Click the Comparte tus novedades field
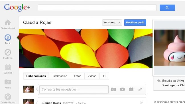Screen dimensions: 185x104 coord(74,89)
